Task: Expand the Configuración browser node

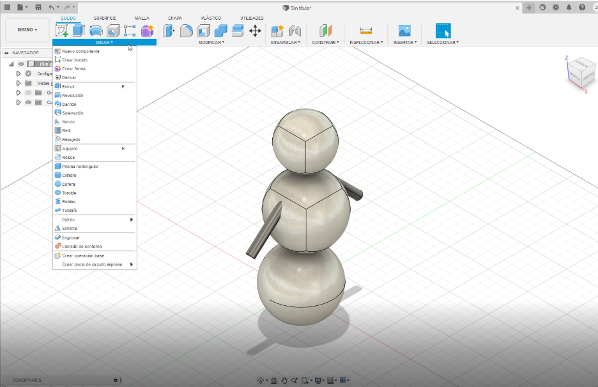Action: (x=18, y=73)
